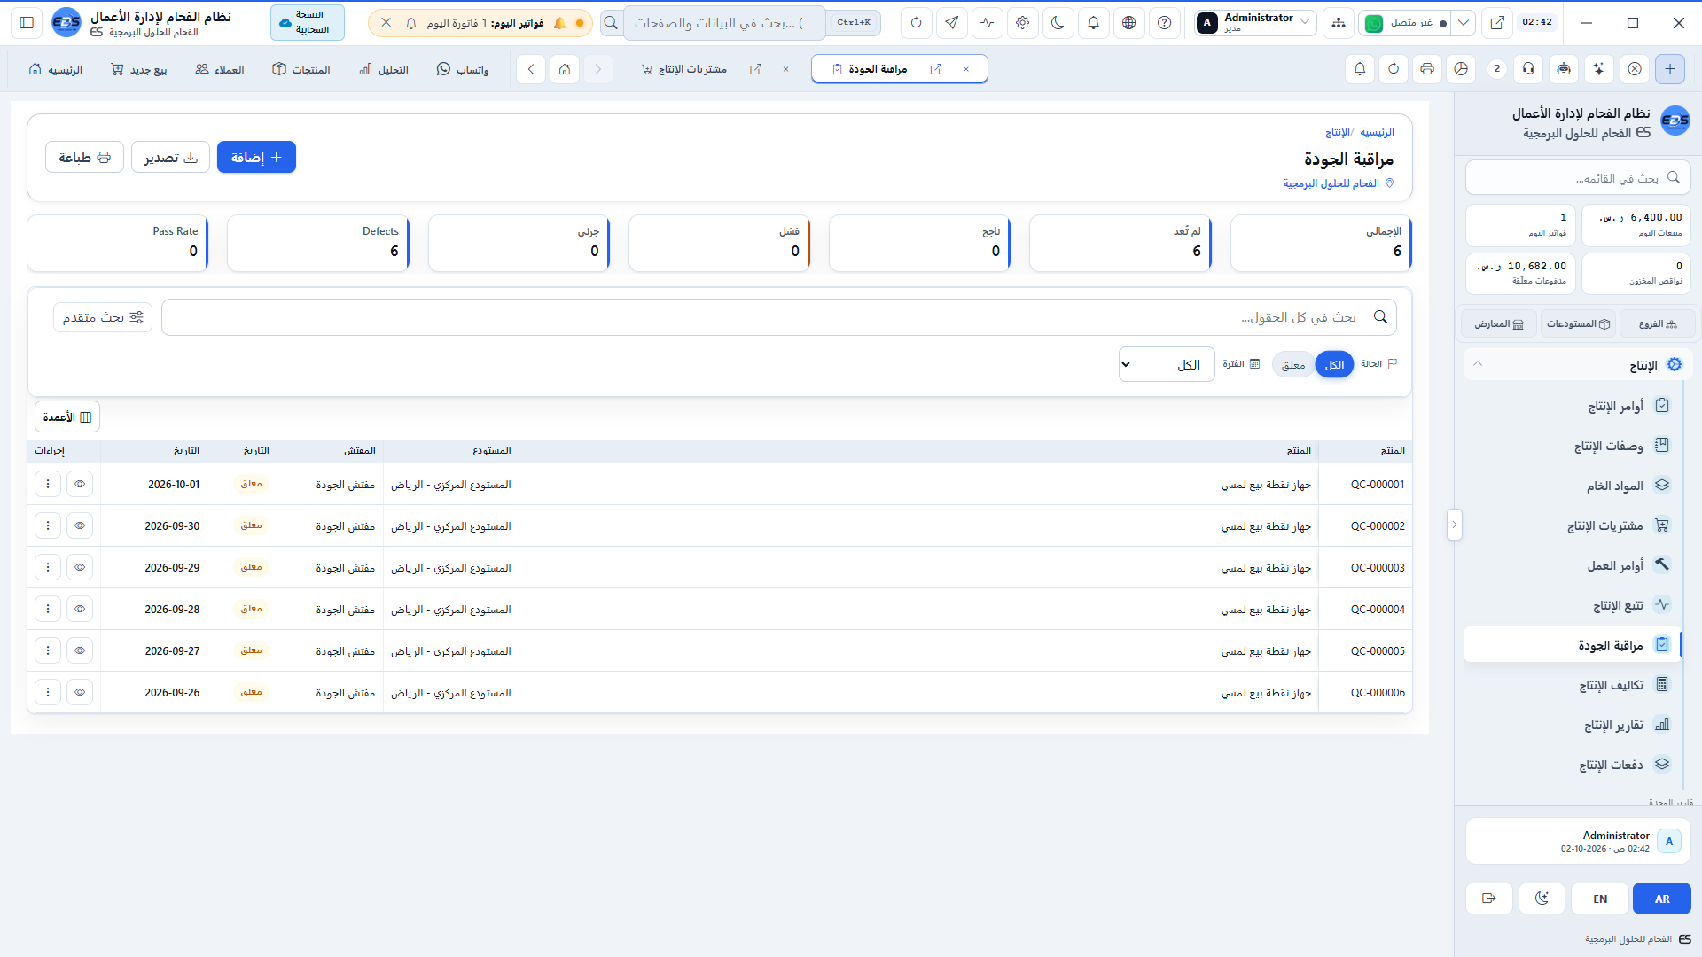Click the headset support icon

[1529, 69]
